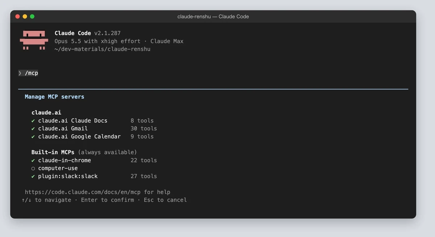Minimize the terminal with yellow button
The image size is (435, 237).
(25, 16)
